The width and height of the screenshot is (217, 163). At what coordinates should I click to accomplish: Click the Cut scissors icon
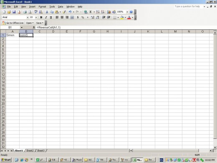[47, 12]
